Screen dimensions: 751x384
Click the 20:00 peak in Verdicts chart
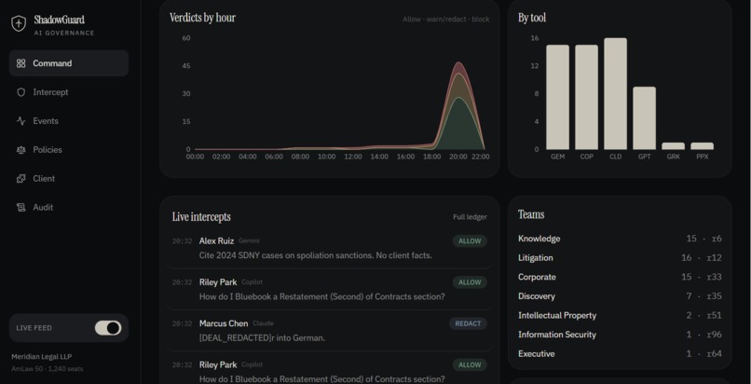click(x=458, y=62)
